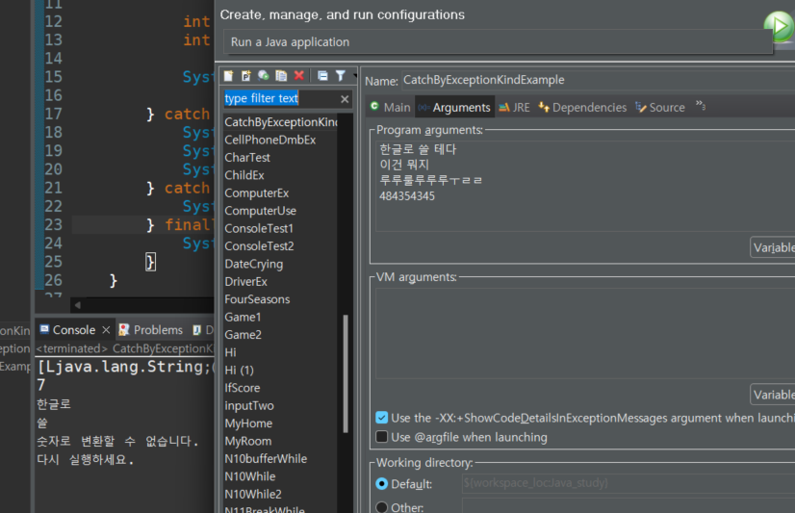Select ComputerUse configuration
This screenshot has width=795, height=513.
[260, 211]
